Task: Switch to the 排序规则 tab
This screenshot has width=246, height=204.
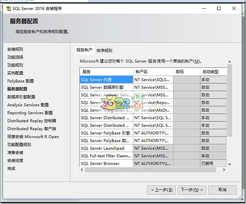Action: click(104, 50)
